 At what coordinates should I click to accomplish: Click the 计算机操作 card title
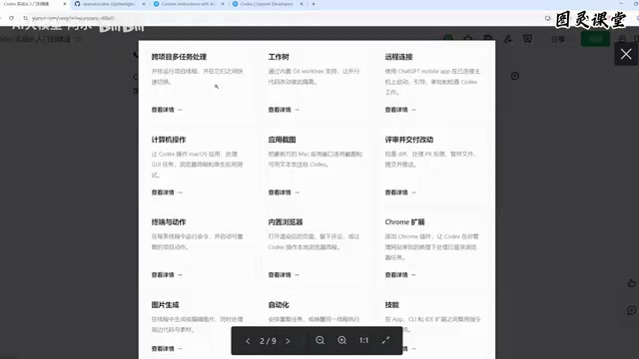[169, 140]
